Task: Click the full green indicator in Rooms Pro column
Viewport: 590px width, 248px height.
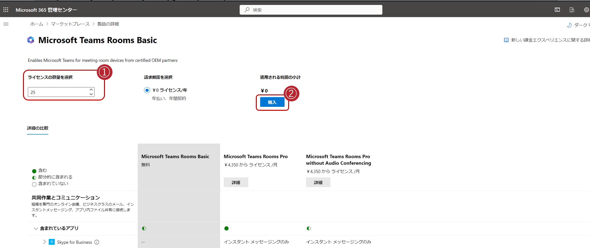Action: (226, 228)
